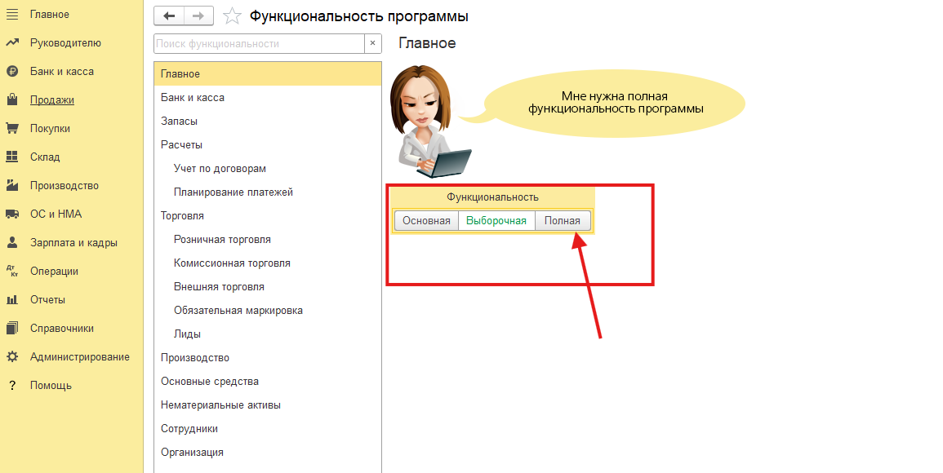The height and width of the screenshot is (473, 943).
Task: Click the back arrow navigation button
Action: (x=169, y=15)
